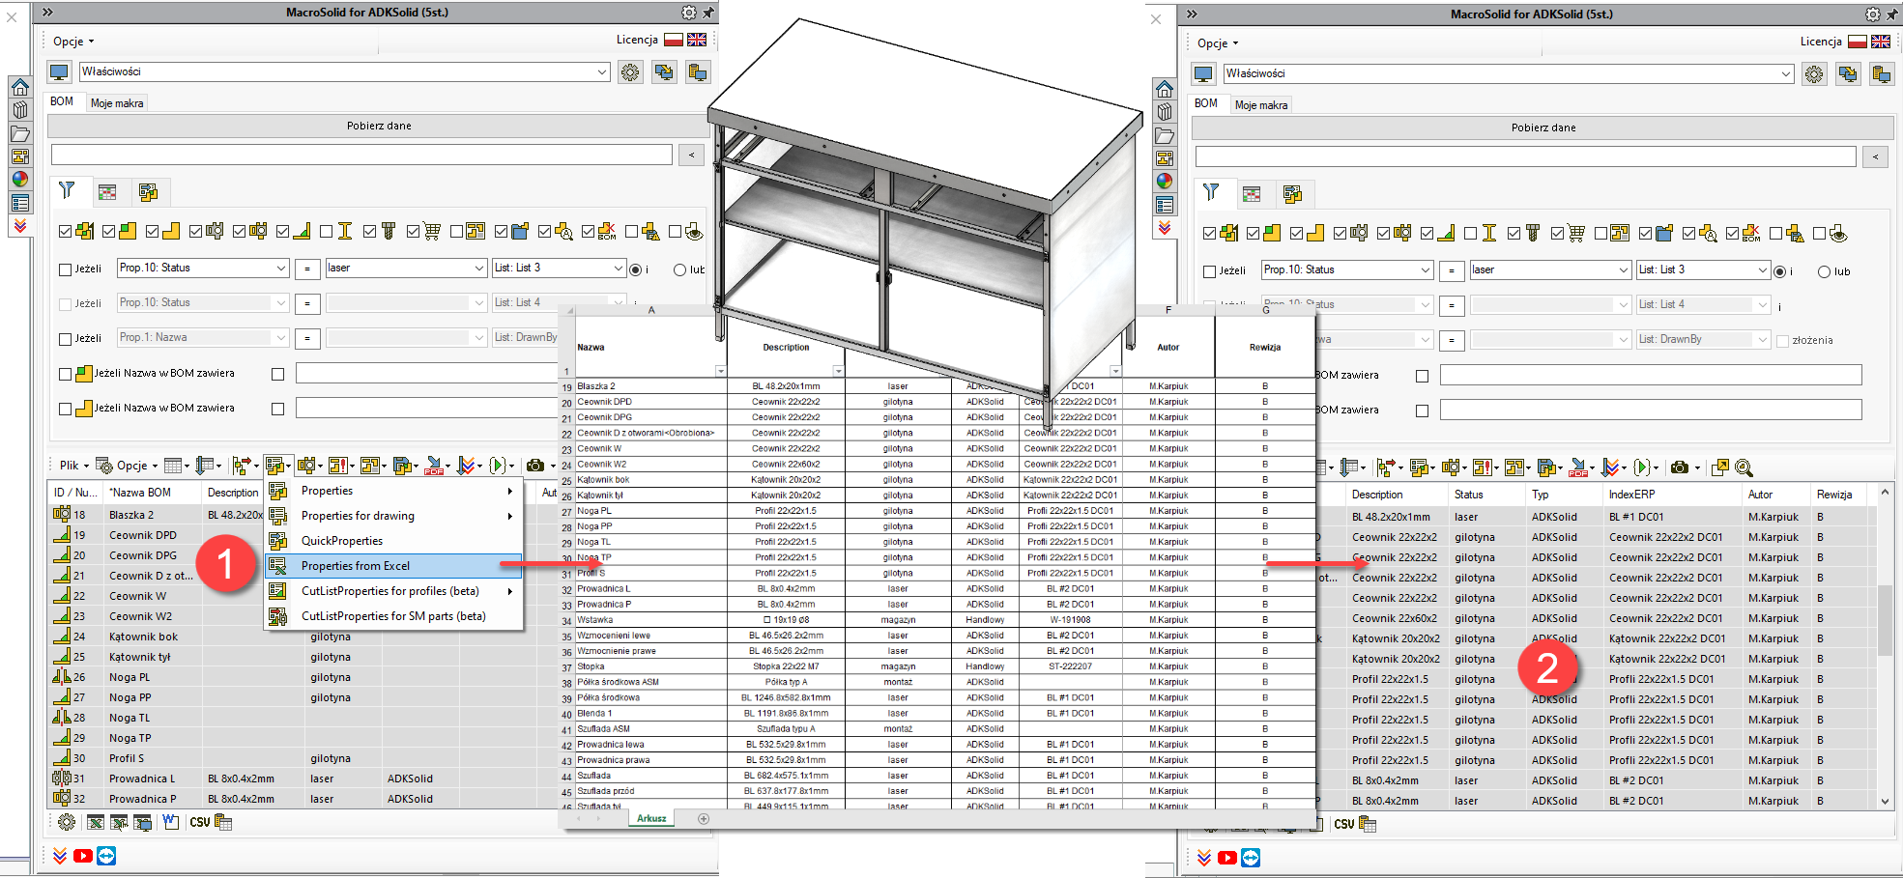The image size is (1903, 878).
Task: Click the CSV export icon in left panel
Action: coord(199,822)
